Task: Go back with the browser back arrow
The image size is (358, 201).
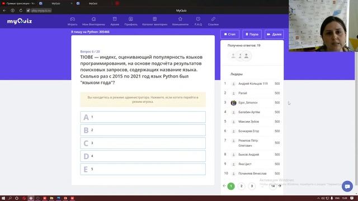Action: 4,11
